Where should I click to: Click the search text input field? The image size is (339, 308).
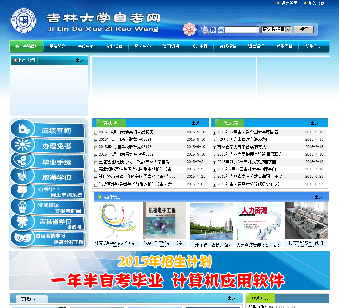(x=242, y=30)
